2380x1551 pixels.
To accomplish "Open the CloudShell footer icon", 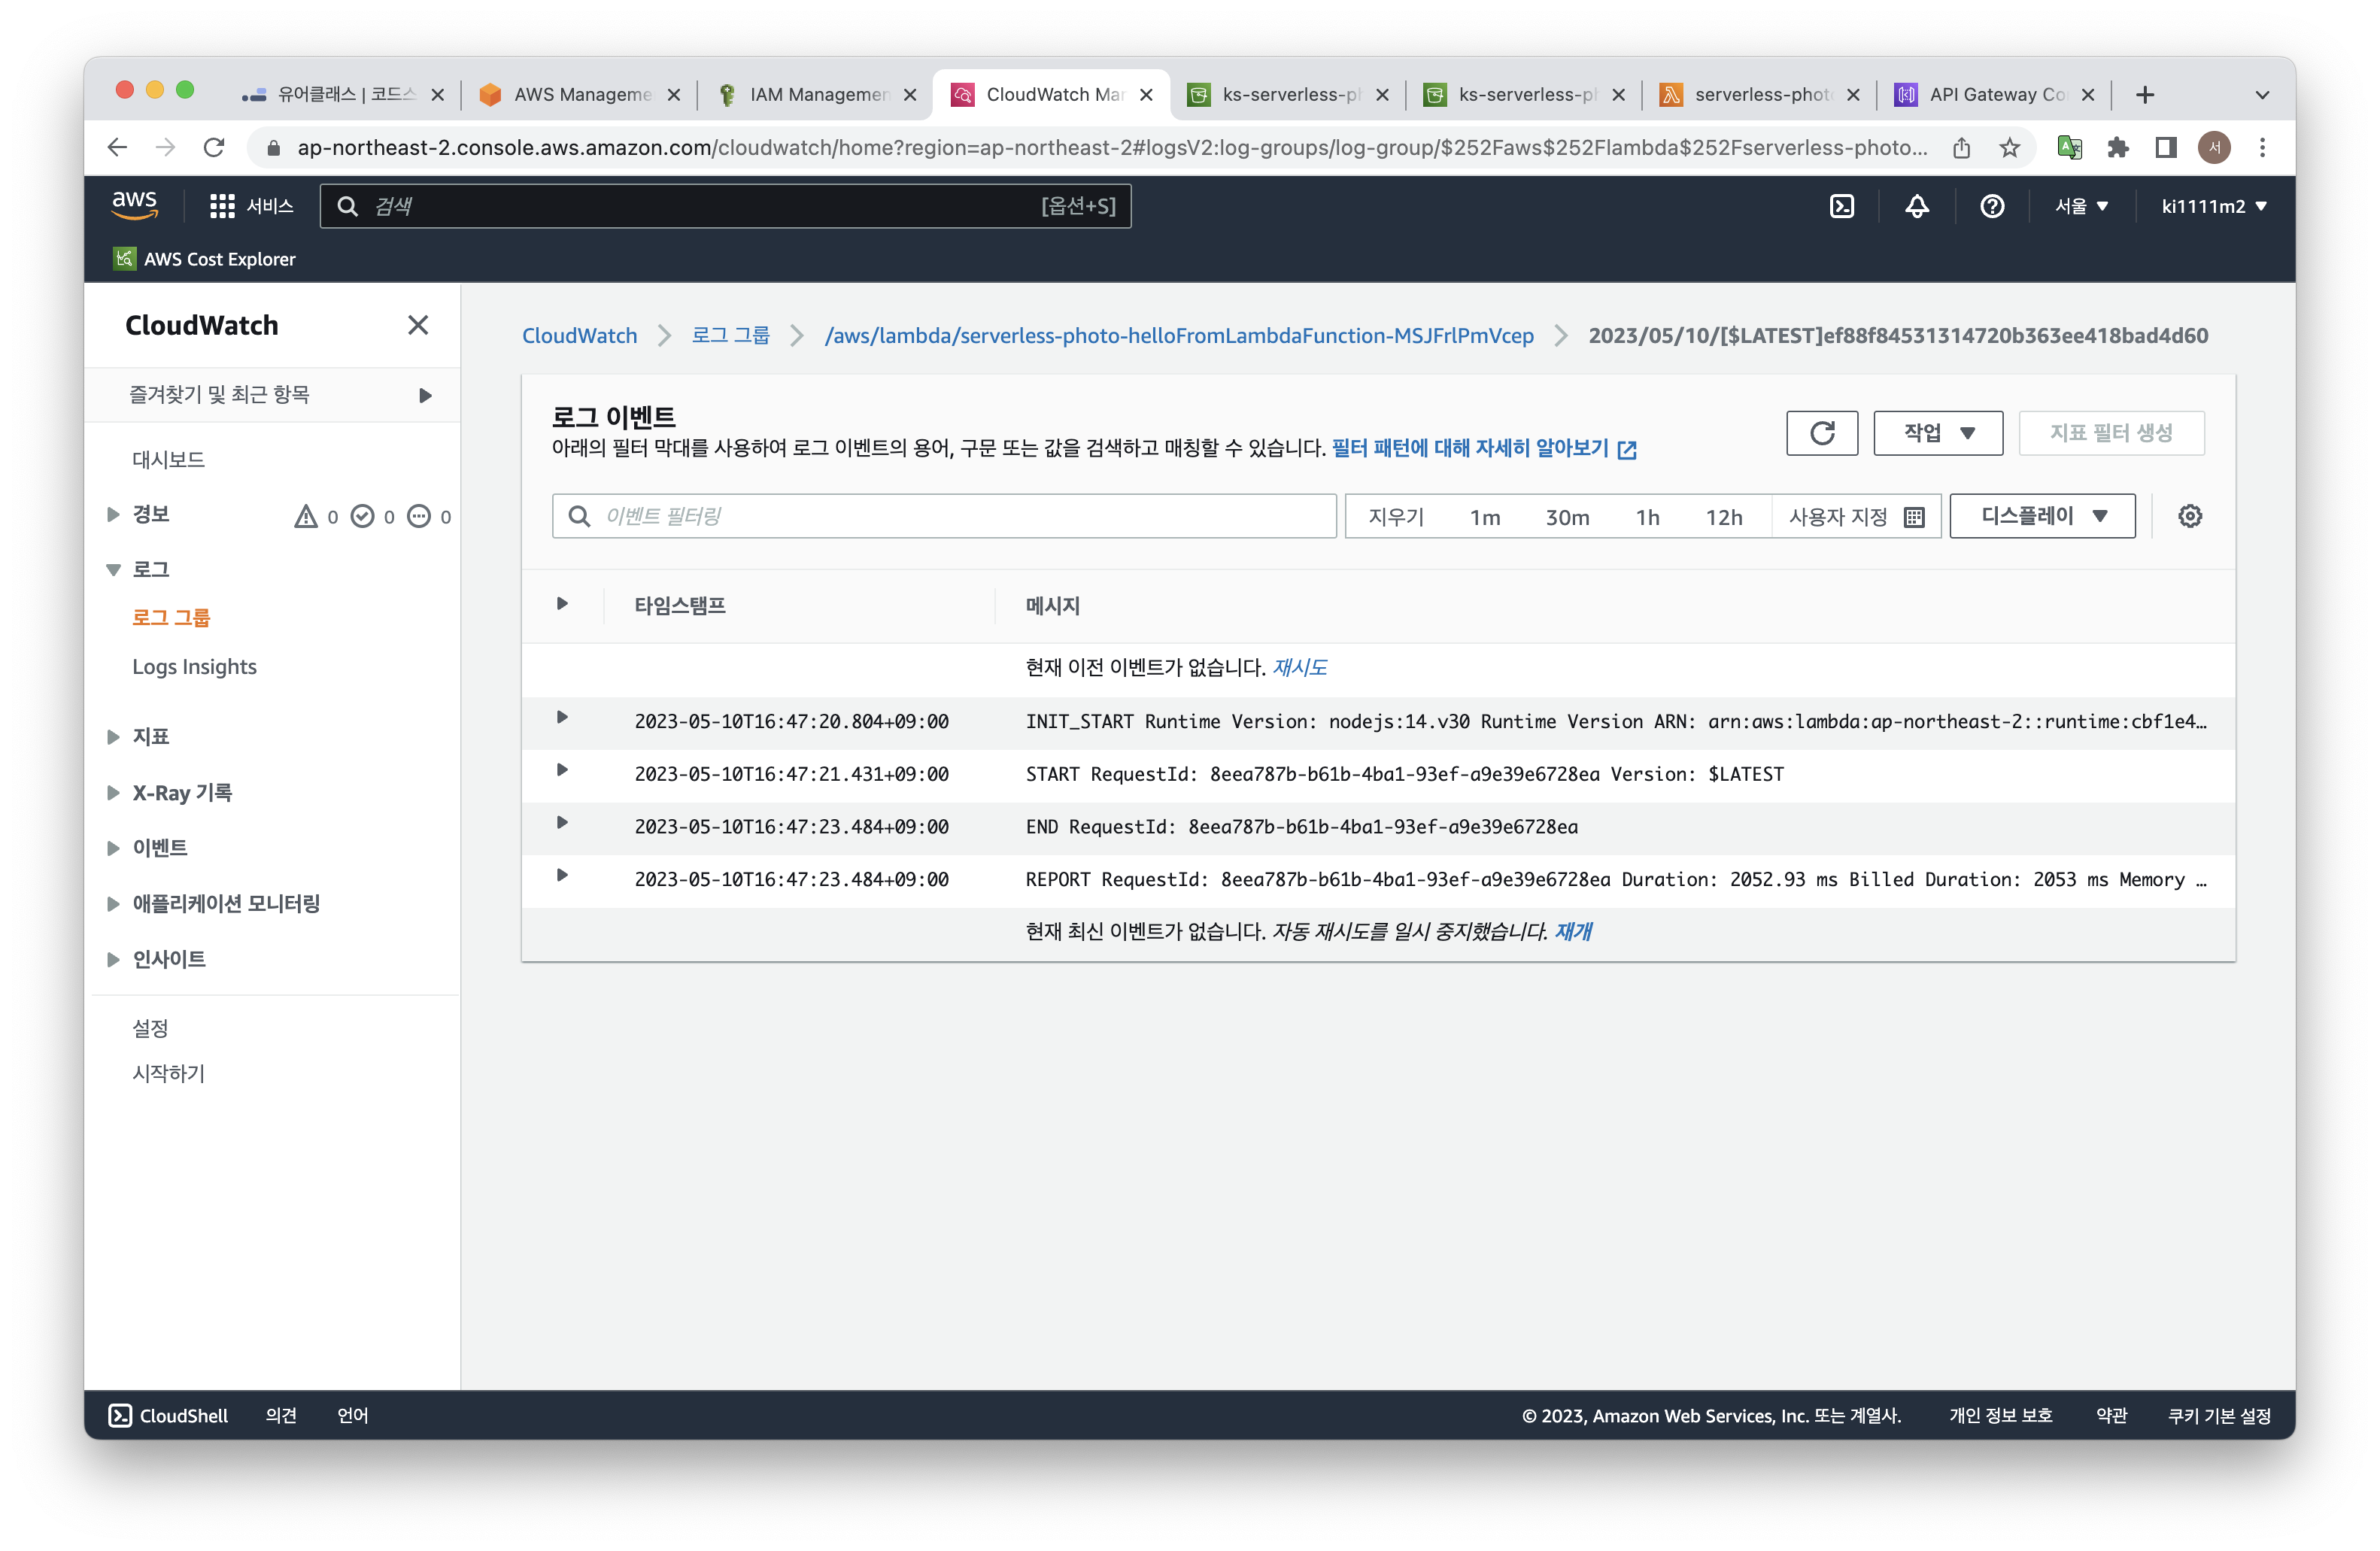I will click(x=120, y=1415).
